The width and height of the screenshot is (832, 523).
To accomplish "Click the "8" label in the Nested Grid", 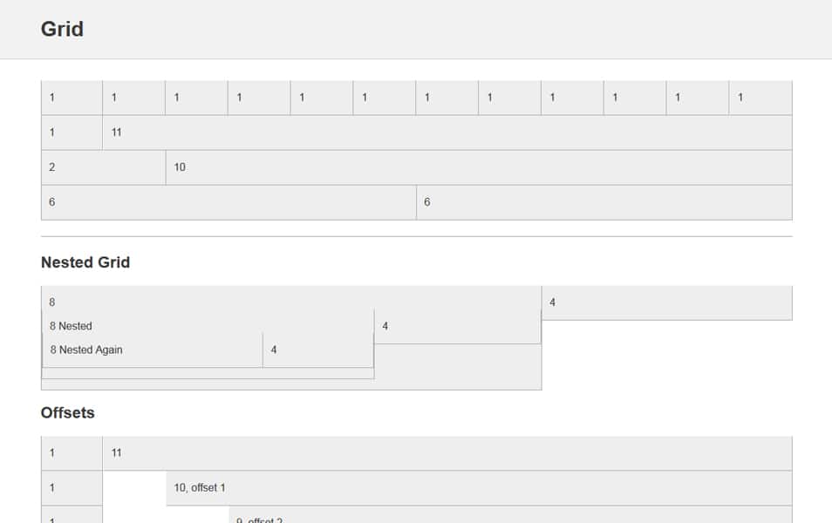I will [52, 302].
